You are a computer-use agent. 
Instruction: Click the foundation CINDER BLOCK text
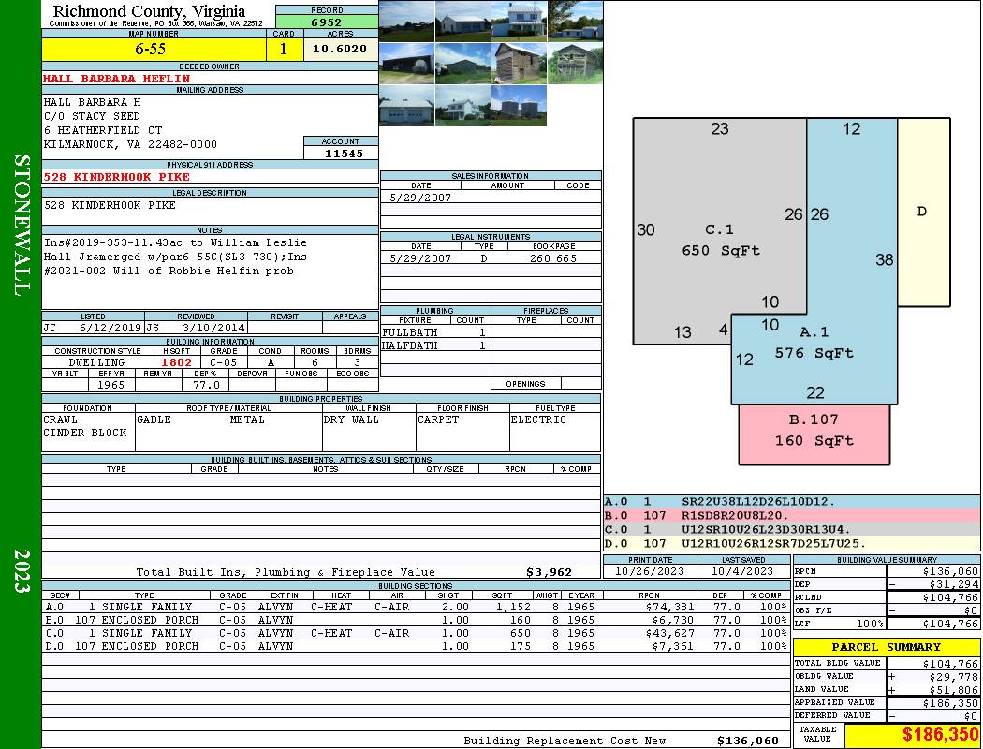[85, 433]
